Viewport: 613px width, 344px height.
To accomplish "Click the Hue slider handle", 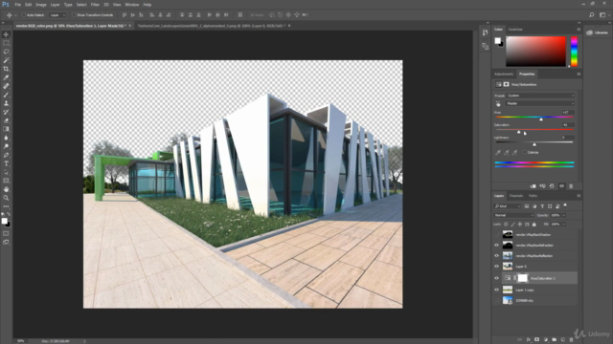I will (x=541, y=118).
